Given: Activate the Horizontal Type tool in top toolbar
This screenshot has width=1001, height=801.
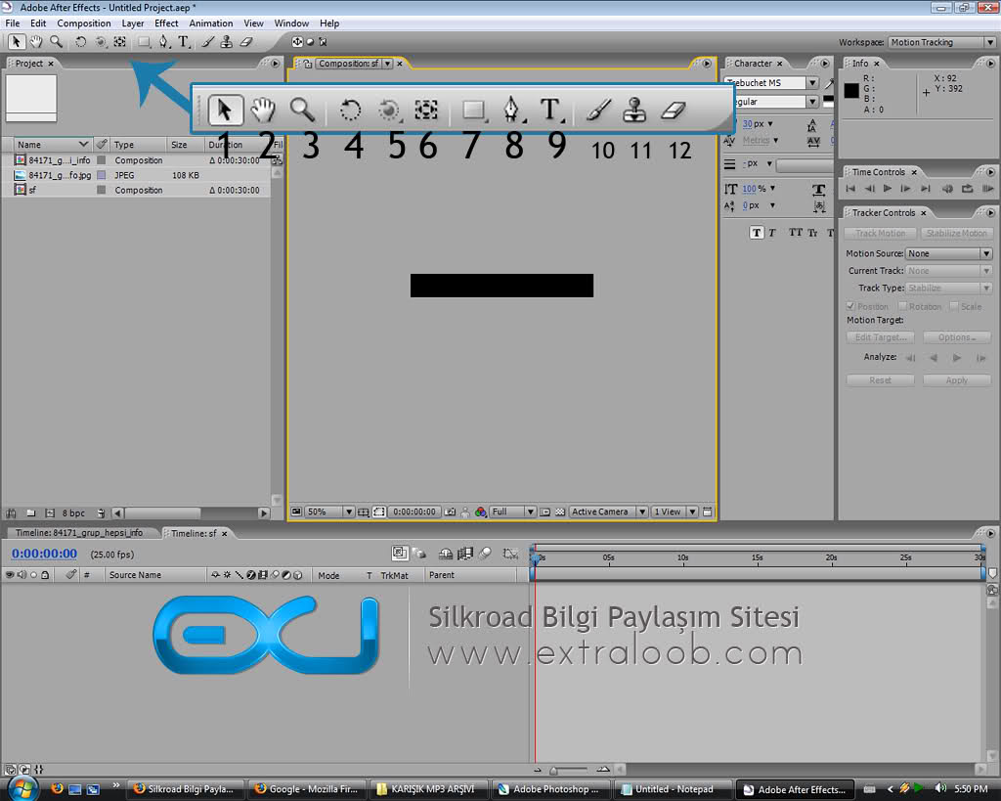Looking at the screenshot, I should (x=184, y=42).
